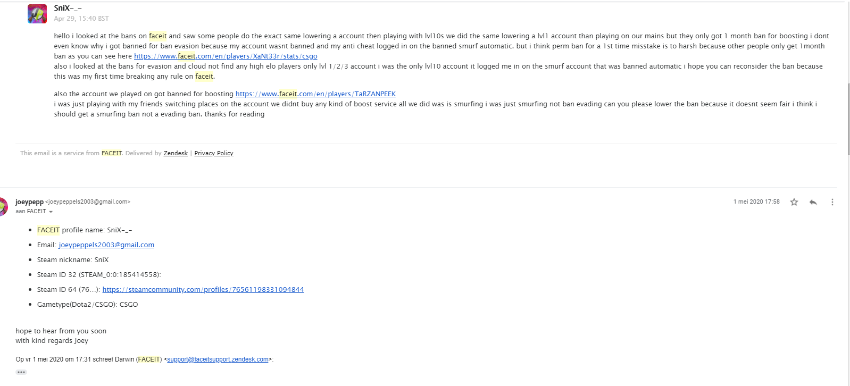Screen dimensions: 850x386
Task: Open the three-dot more options menu
Action: 832,202
